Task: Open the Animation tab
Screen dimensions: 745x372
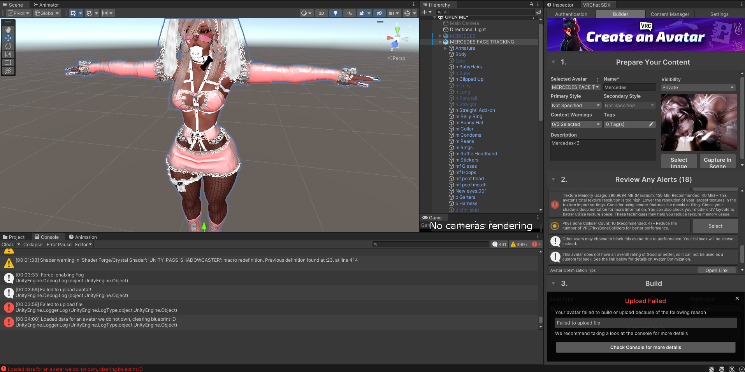Action: coord(83,237)
